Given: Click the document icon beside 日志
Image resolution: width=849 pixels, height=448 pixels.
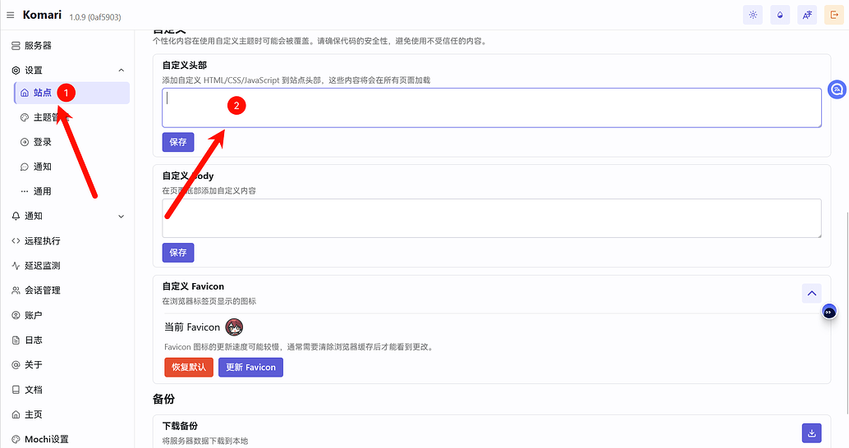Looking at the screenshot, I should coord(16,340).
